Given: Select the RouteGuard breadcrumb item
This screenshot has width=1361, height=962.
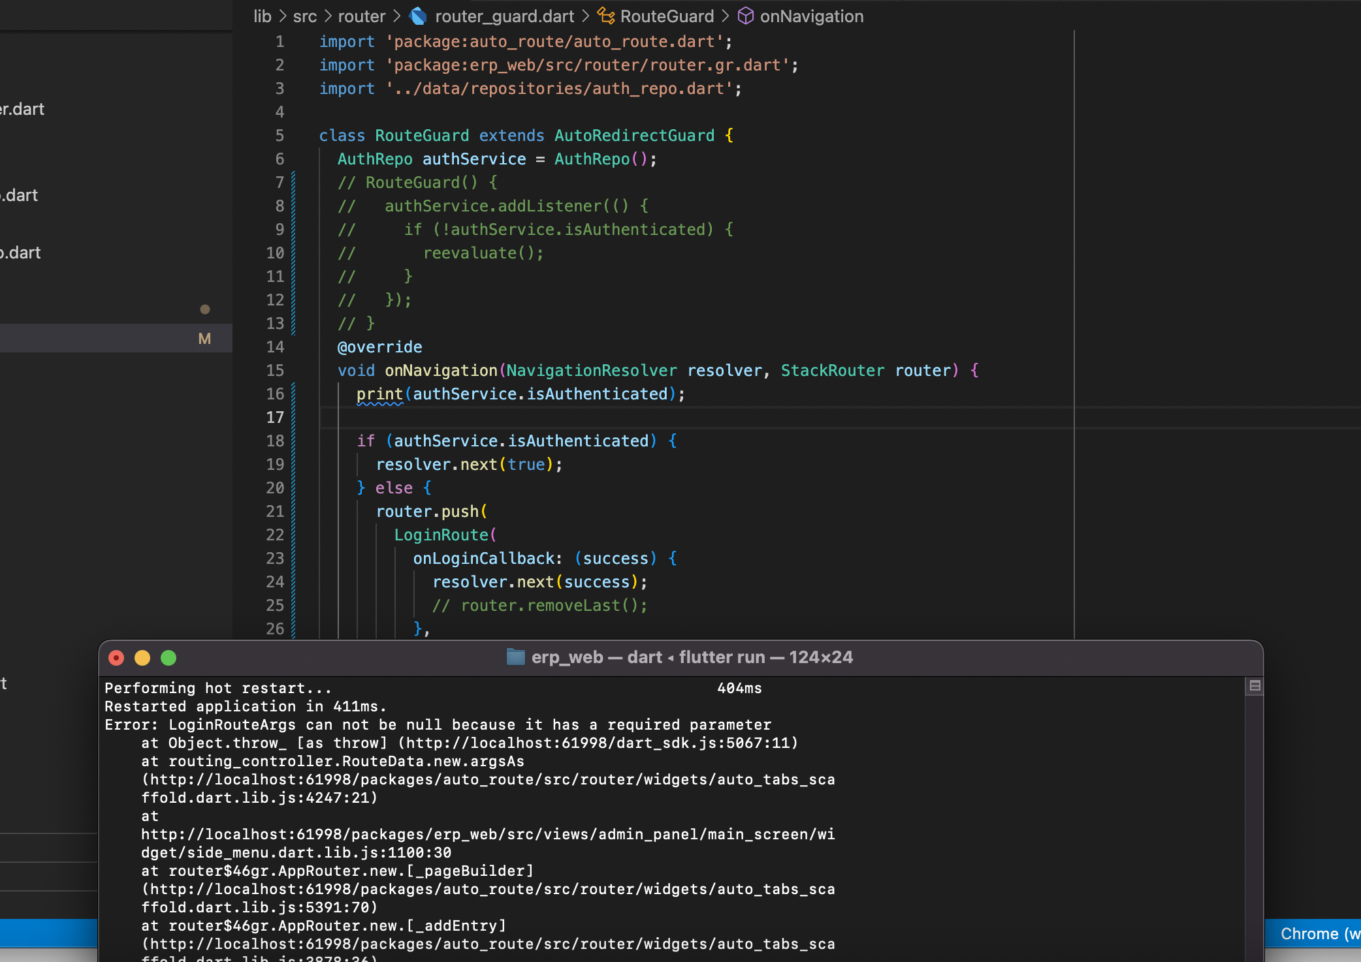Looking at the screenshot, I should 667,16.
